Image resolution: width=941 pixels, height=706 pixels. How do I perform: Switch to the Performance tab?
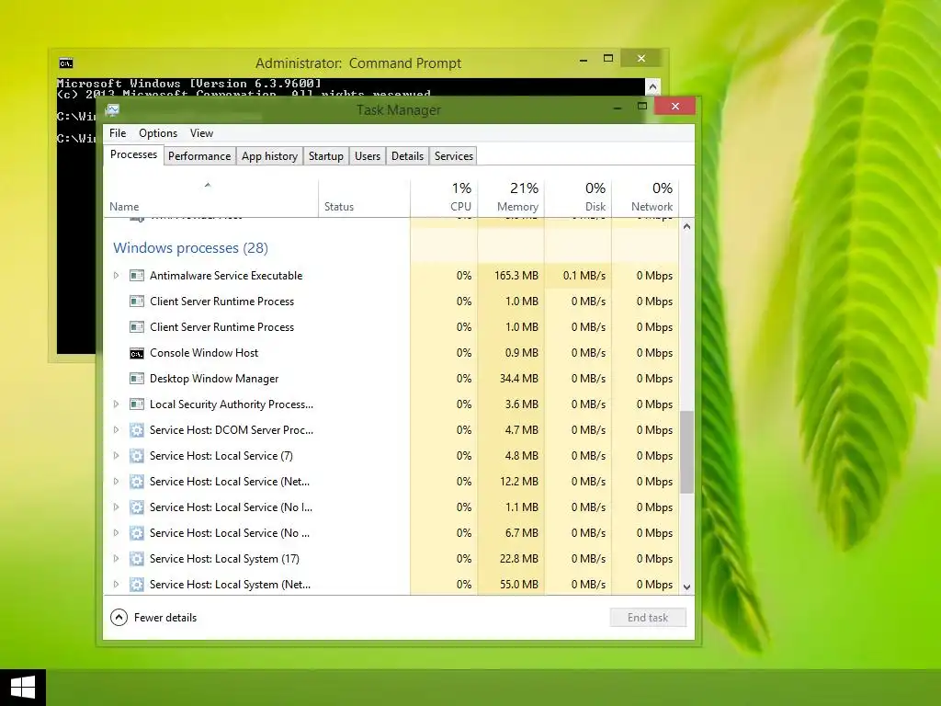point(199,156)
